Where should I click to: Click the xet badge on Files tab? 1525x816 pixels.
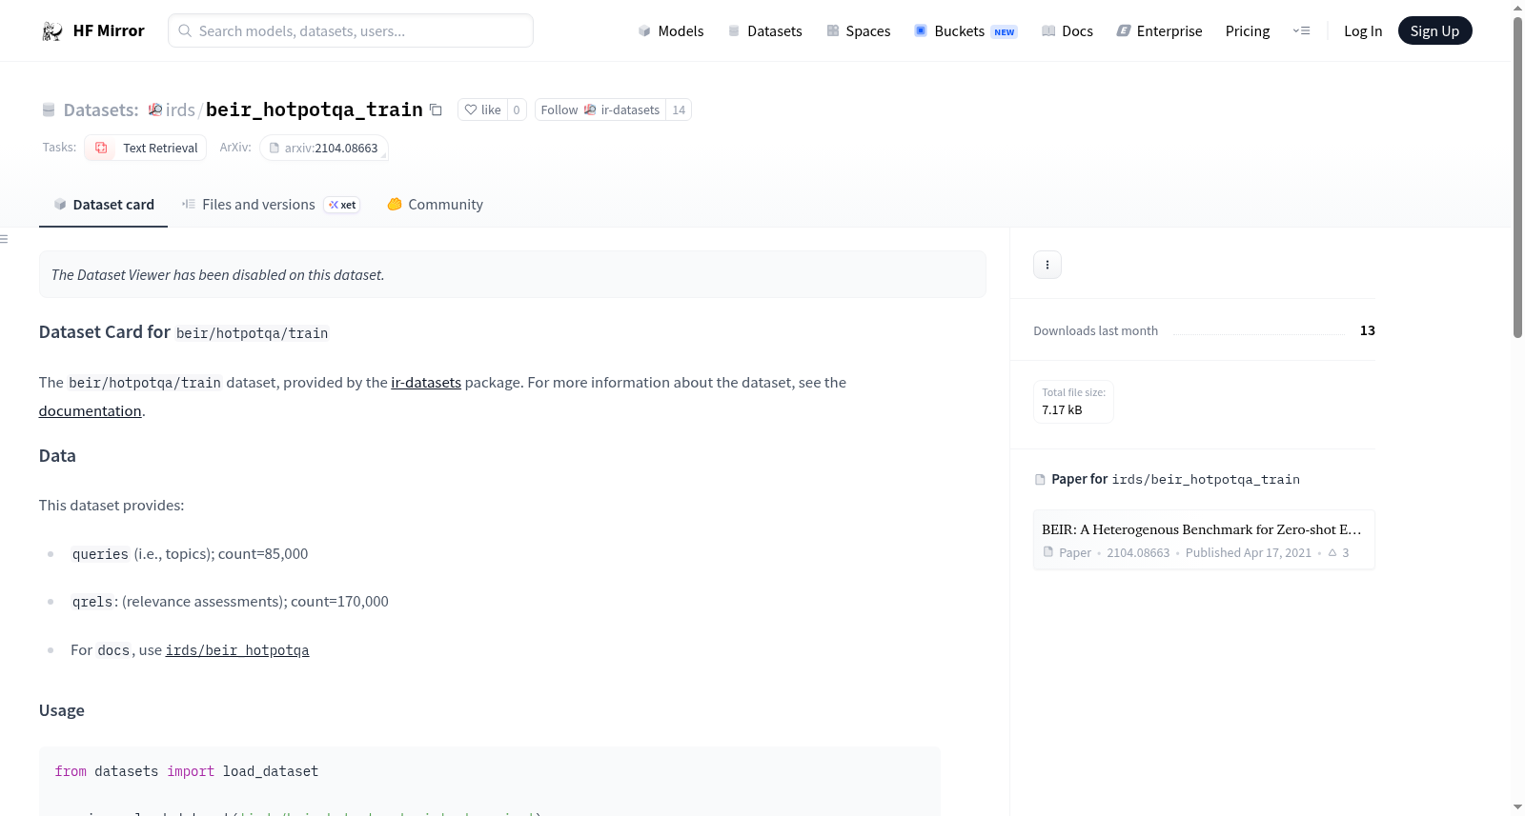point(342,205)
